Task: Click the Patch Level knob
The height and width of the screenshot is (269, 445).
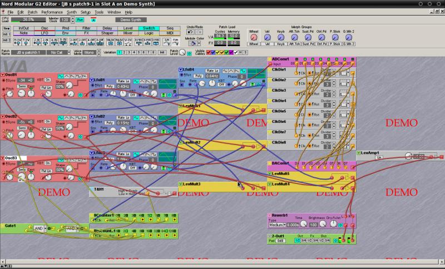Action: (x=182, y=52)
